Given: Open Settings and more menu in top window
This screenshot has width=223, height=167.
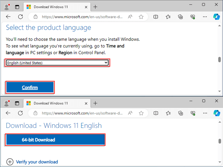Looking at the screenshot, I should click(205, 17).
